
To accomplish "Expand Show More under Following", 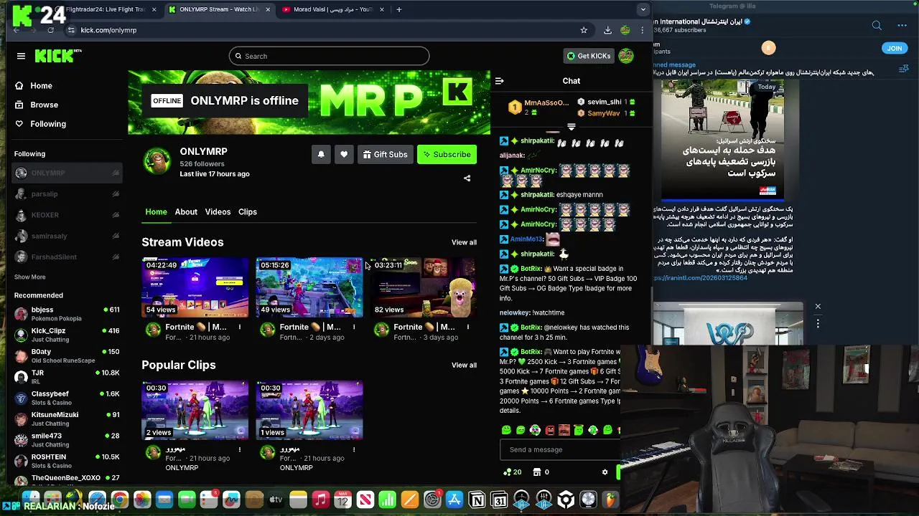I will (29, 277).
